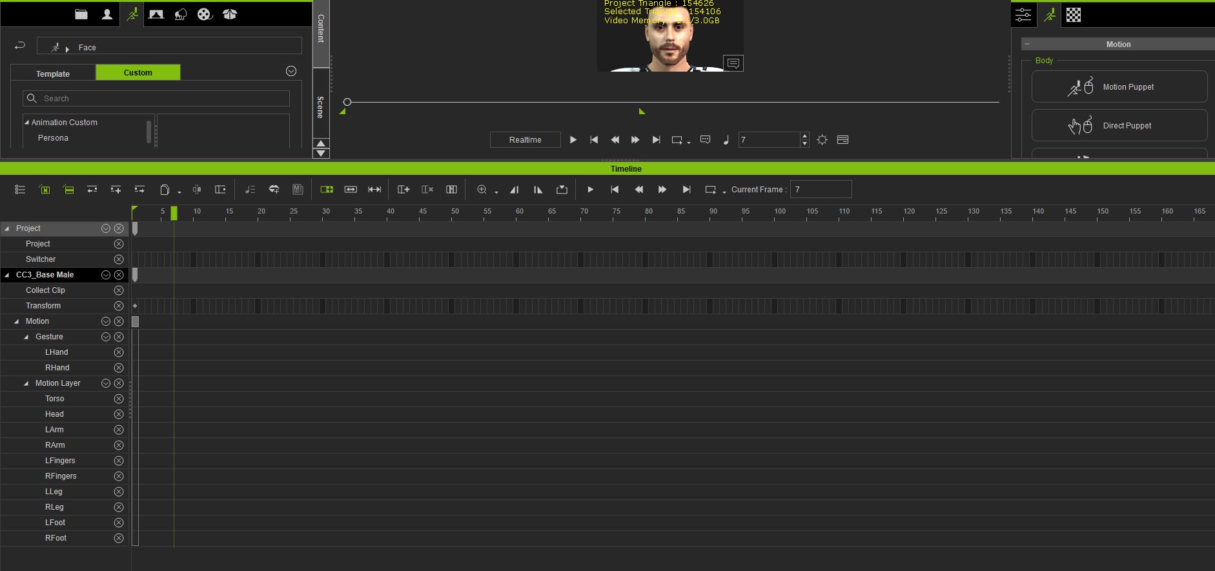The height and width of the screenshot is (571, 1215).
Task: Collapse the Motion Layer track triangle
Action: pos(26,383)
